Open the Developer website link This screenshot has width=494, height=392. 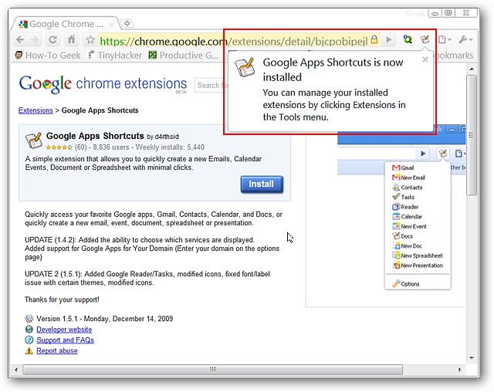64,329
